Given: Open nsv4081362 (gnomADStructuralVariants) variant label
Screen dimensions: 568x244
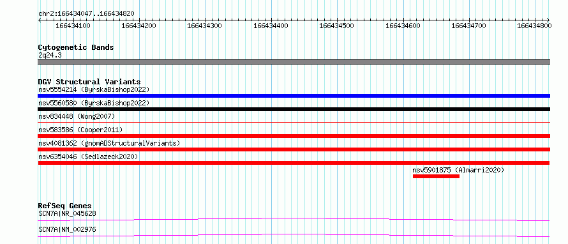Looking at the screenshot, I should pos(109,143).
